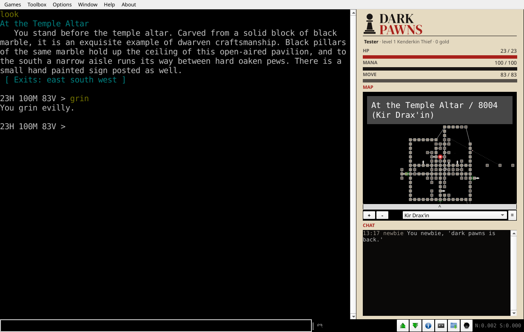This screenshot has height=332, width=524.
Task: Open the Options menu
Action: click(62, 5)
